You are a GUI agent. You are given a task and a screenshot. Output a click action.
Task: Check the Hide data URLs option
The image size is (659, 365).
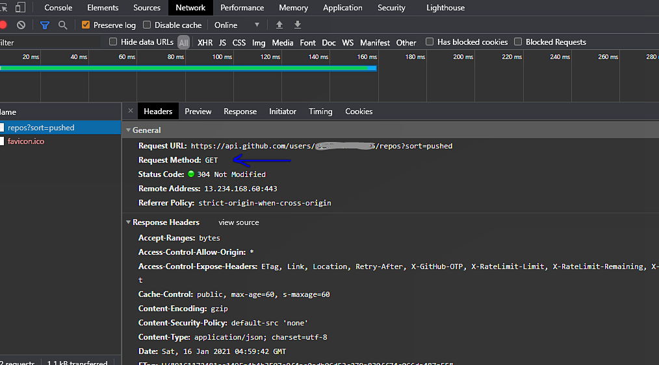pyautogui.click(x=113, y=42)
